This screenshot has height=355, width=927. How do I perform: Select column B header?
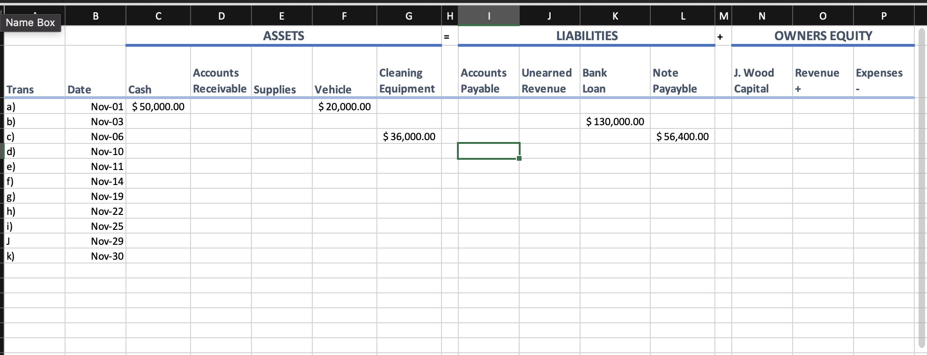pyautogui.click(x=96, y=16)
